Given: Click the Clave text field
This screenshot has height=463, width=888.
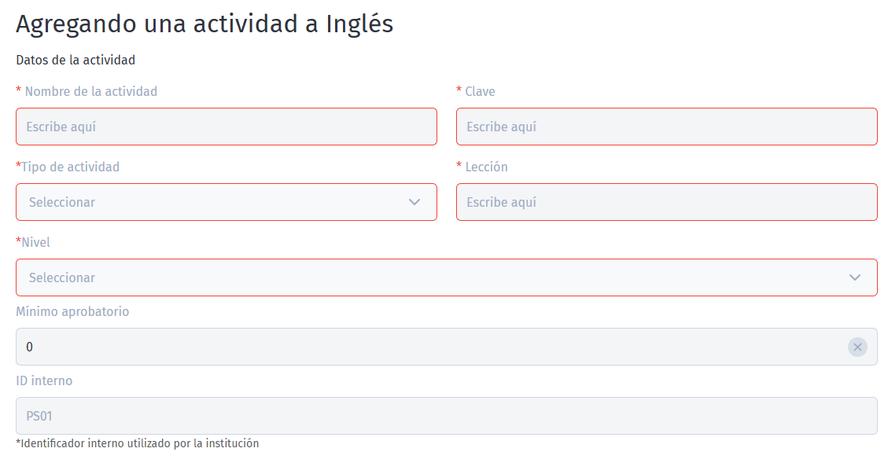Looking at the screenshot, I should click(x=667, y=127).
